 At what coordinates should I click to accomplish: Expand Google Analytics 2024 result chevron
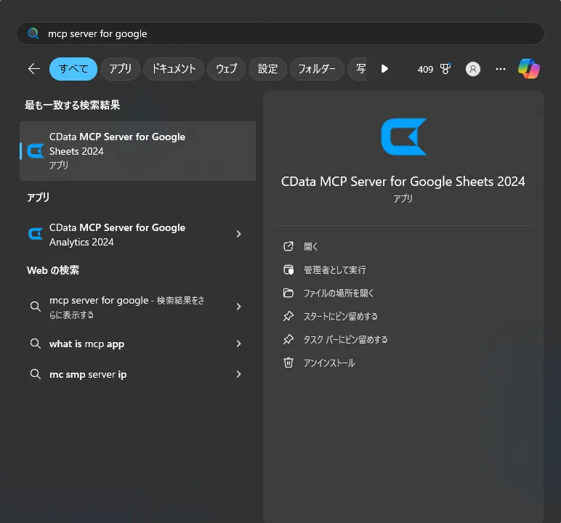[238, 234]
